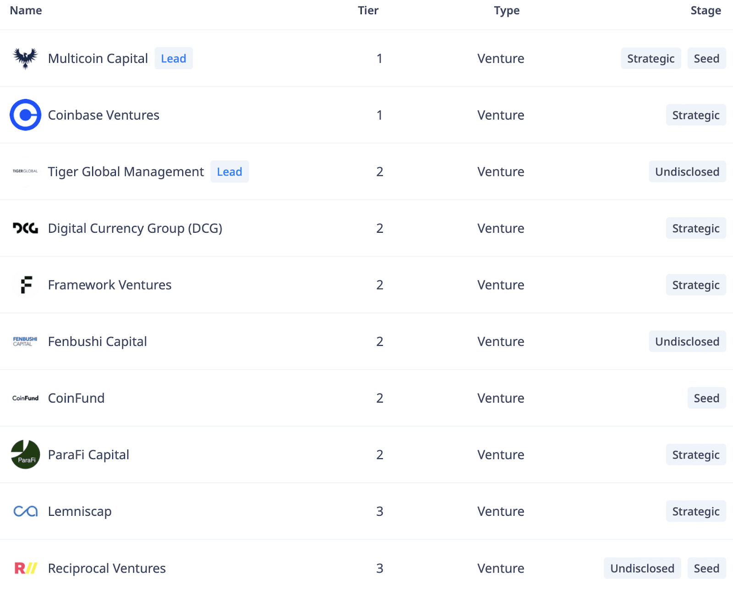This screenshot has width=733, height=590.
Task: Click the Multicoin Capital phoenix logo
Action: click(x=25, y=59)
